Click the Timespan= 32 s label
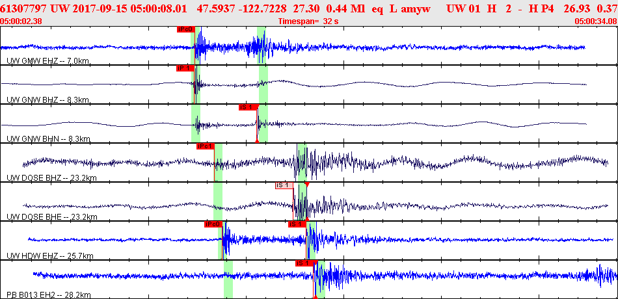This screenshot has width=618, height=299. click(x=308, y=21)
